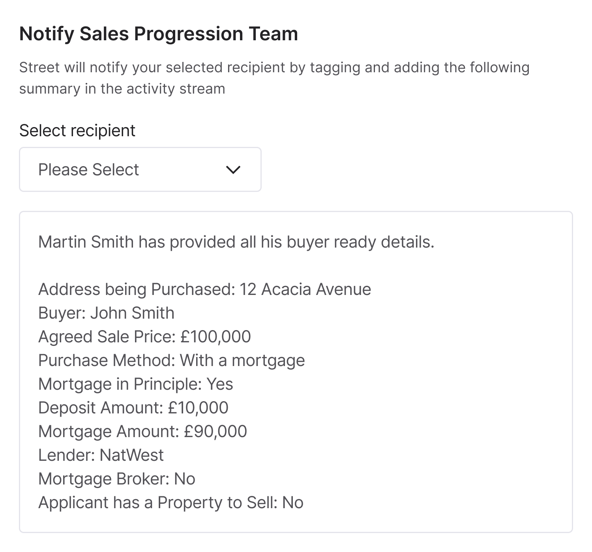Select the Martin Smith summary line
The image size is (592, 552).
(236, 242)
